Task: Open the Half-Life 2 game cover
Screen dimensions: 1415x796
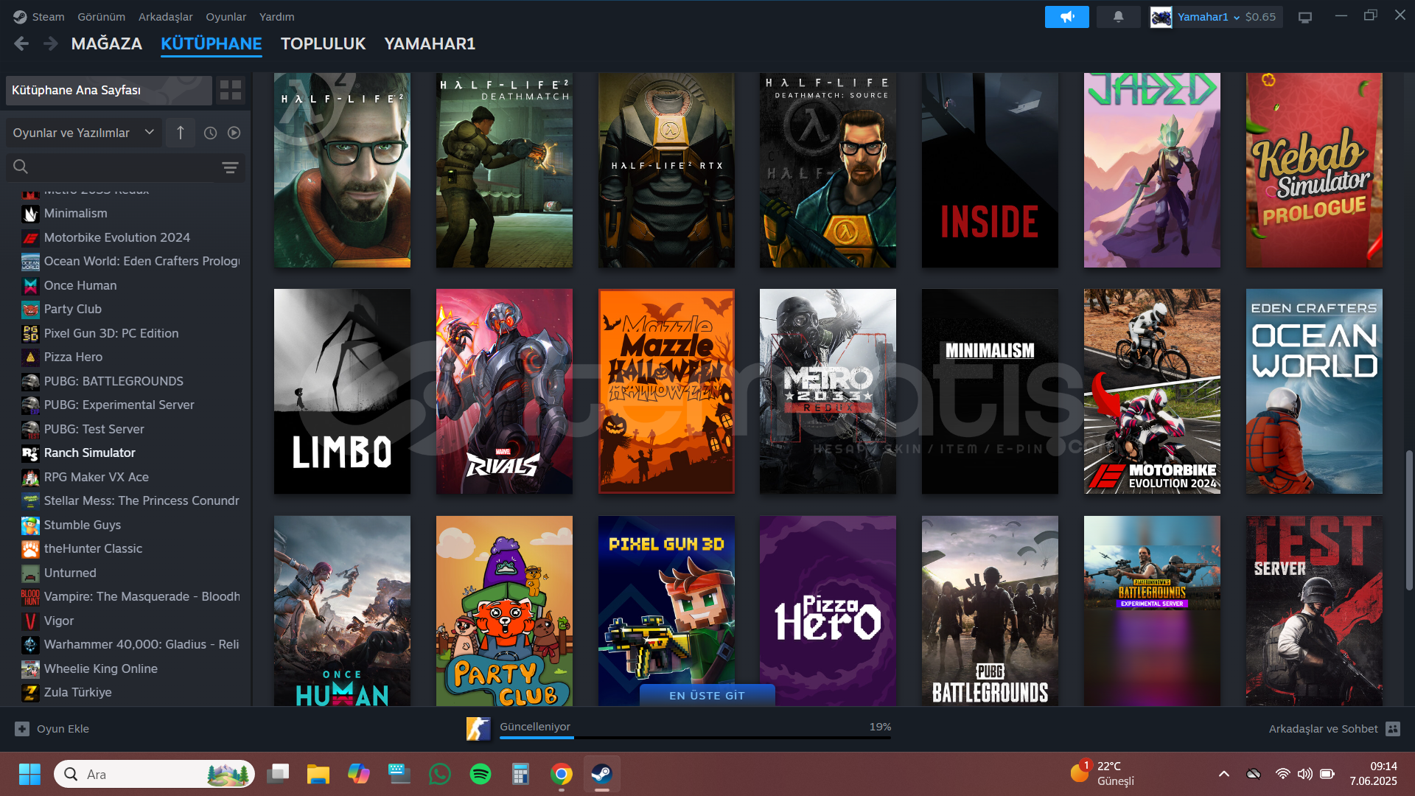Action: click(x=342, y=170)
